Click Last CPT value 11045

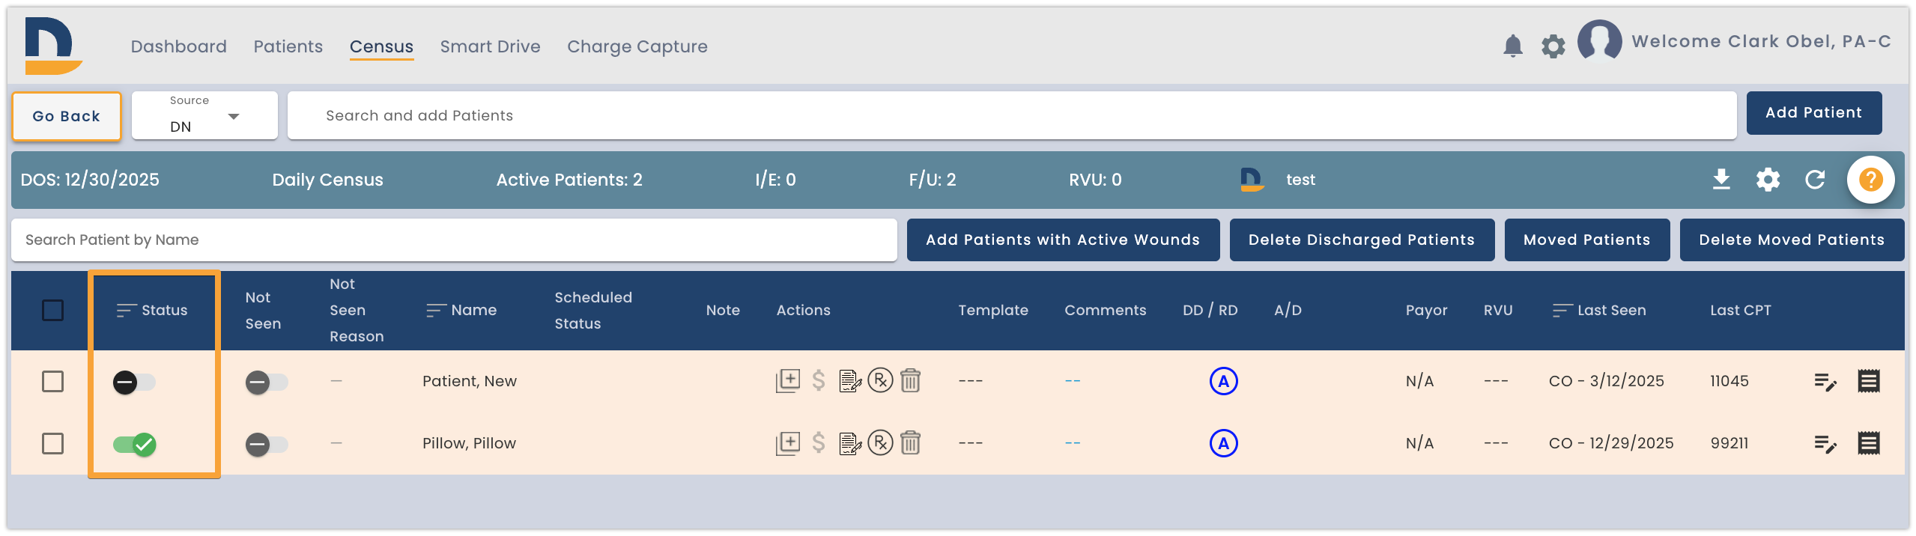[1729, 381]
